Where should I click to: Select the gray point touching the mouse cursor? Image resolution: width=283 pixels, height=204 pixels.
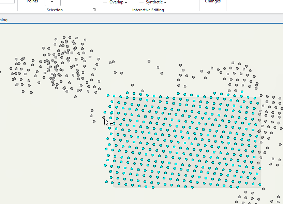coord(104,118)
